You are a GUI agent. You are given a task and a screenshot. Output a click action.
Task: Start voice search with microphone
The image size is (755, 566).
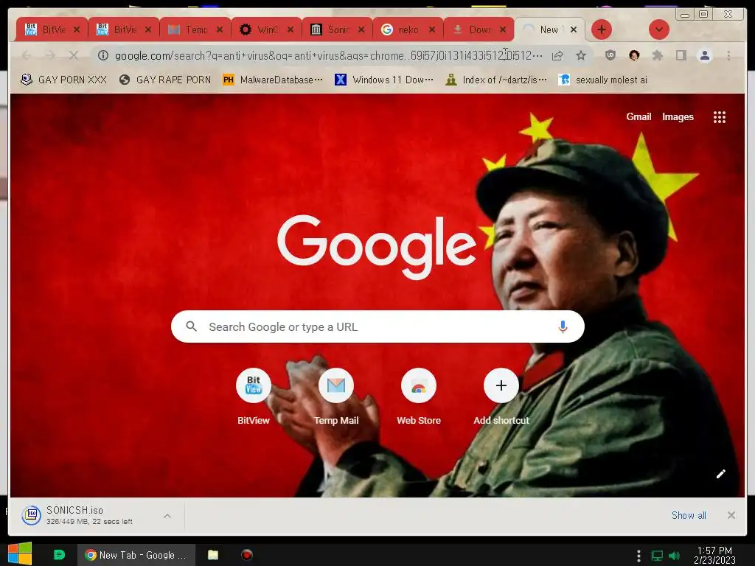563,326
